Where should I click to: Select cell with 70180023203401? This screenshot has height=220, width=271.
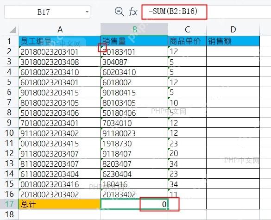pyautogui.click(x=60, y=123)
